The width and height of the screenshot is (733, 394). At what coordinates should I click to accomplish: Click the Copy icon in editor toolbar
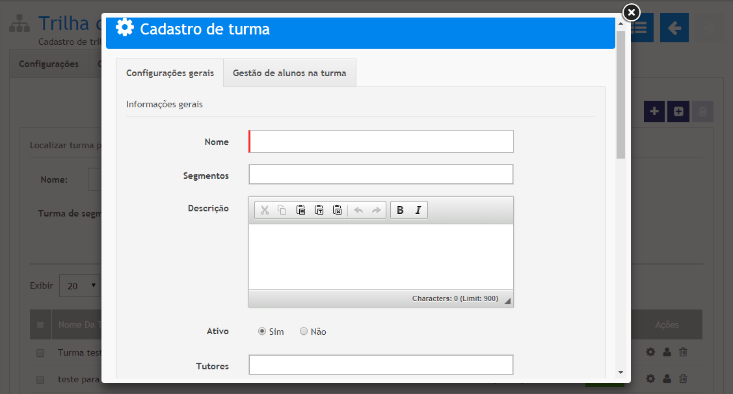click(x=282, y=210)
